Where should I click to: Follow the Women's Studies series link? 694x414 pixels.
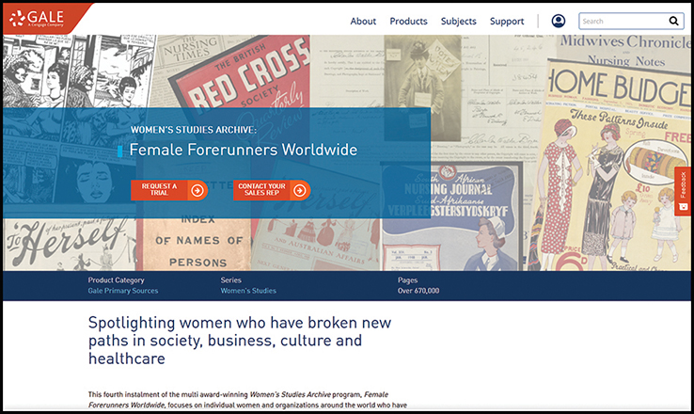(x=248, y=291)
